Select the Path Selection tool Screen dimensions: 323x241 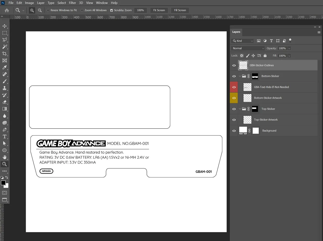pos(5,143)
